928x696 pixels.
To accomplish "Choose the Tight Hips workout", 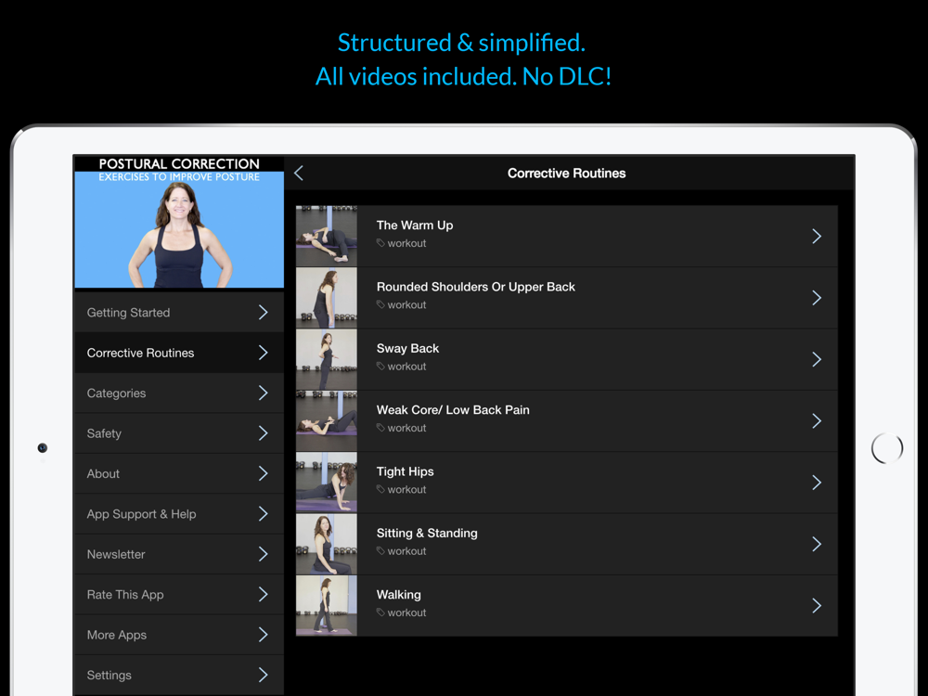I will click(566, 483).
